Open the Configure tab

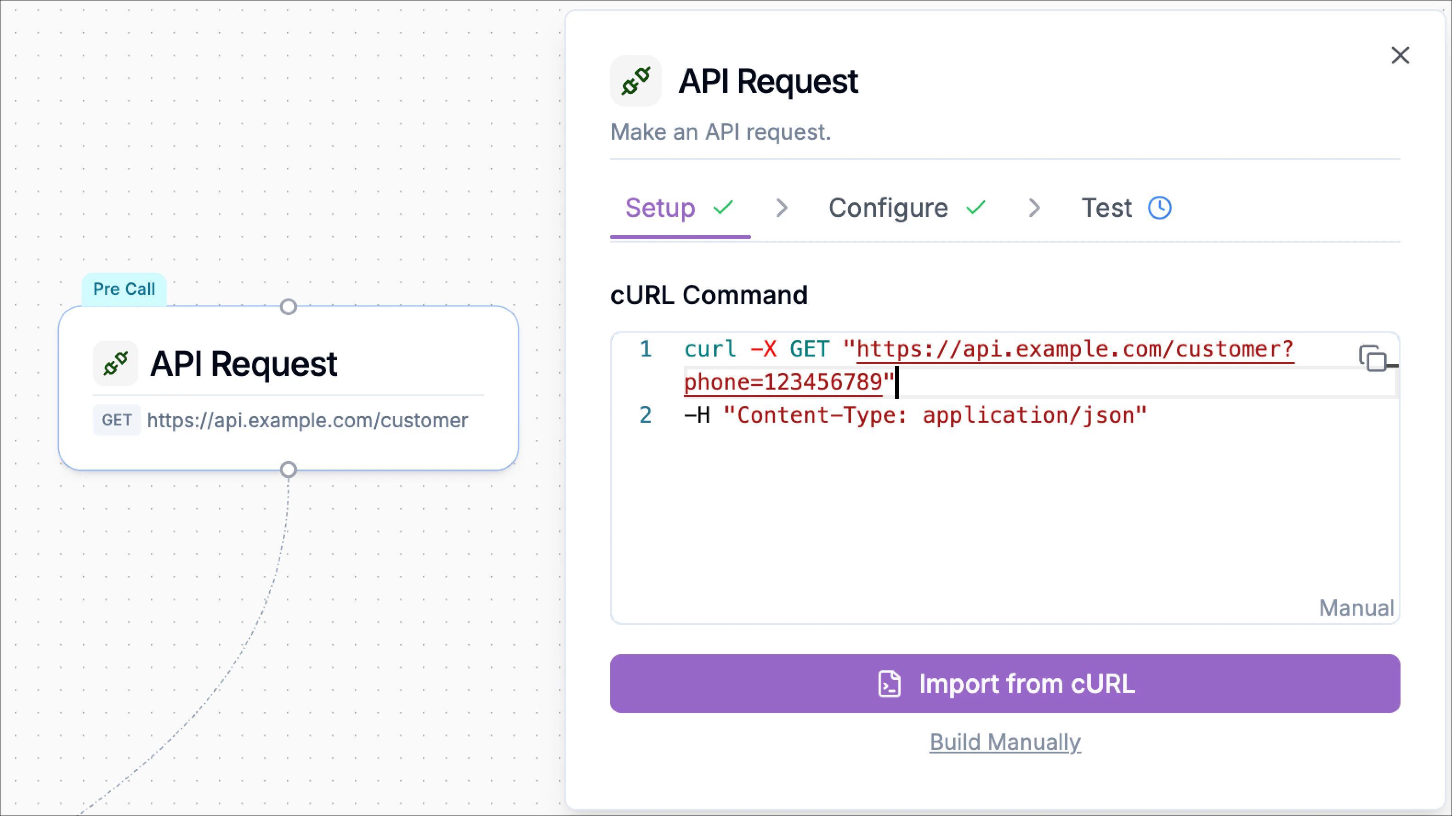tap(888, 207)
